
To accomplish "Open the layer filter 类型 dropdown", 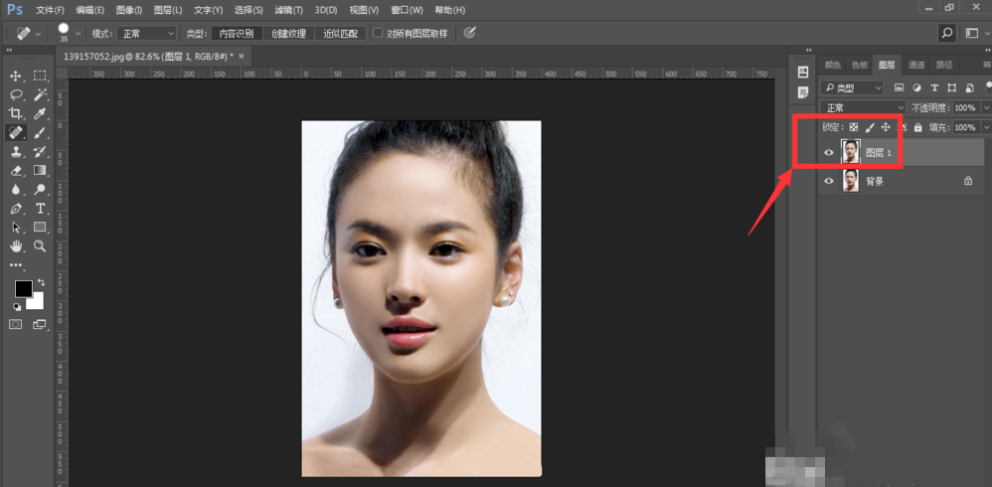I will pyautogui.click(x=853, y=87).
